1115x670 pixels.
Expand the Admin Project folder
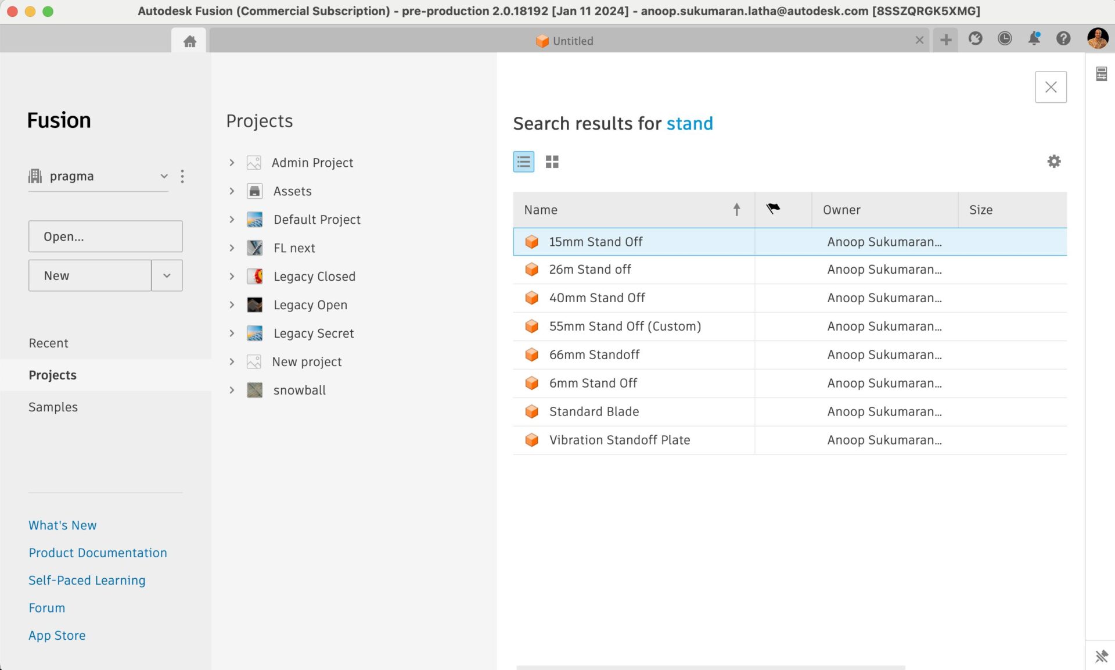[232, 163]
